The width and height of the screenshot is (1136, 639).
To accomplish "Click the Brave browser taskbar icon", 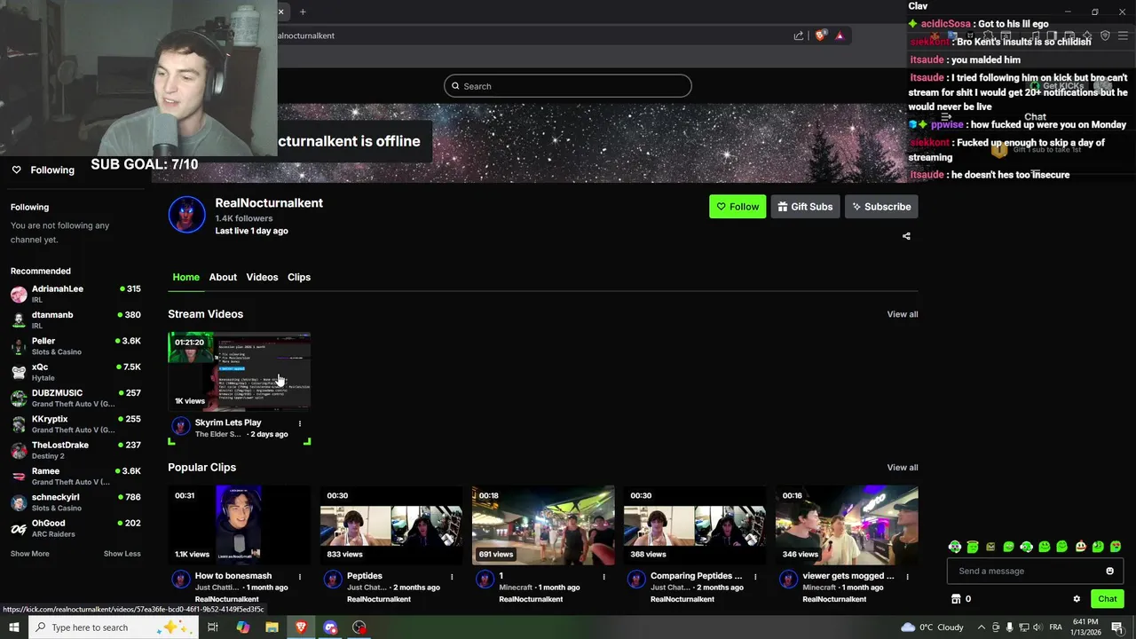I will 301,627.
